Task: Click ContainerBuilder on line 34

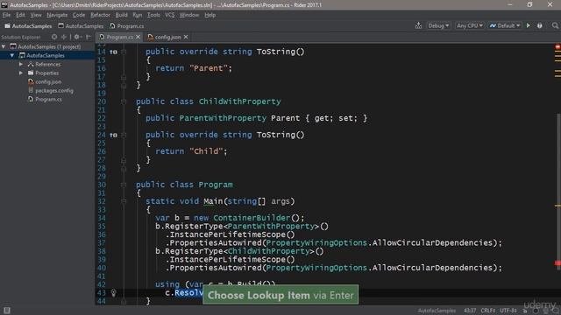Action: pyautogui.click(x=252, y=218)
